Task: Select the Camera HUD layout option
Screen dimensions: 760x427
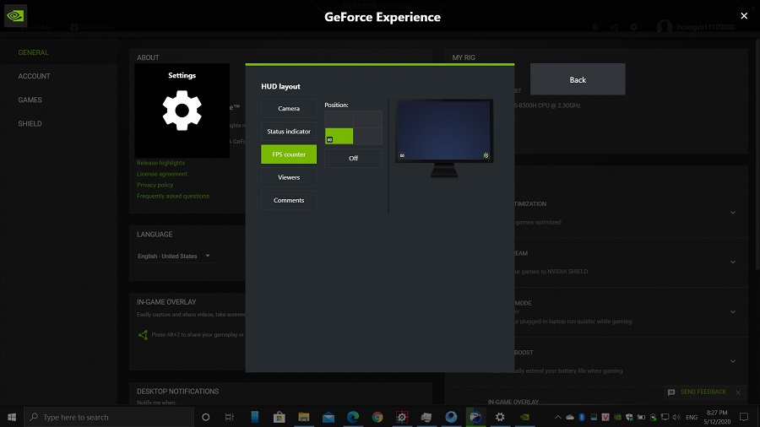Action: pos(289,109)
